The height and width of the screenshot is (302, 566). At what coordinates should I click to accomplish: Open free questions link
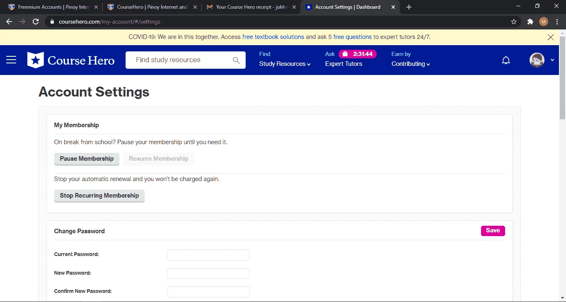tap(353, 37)
